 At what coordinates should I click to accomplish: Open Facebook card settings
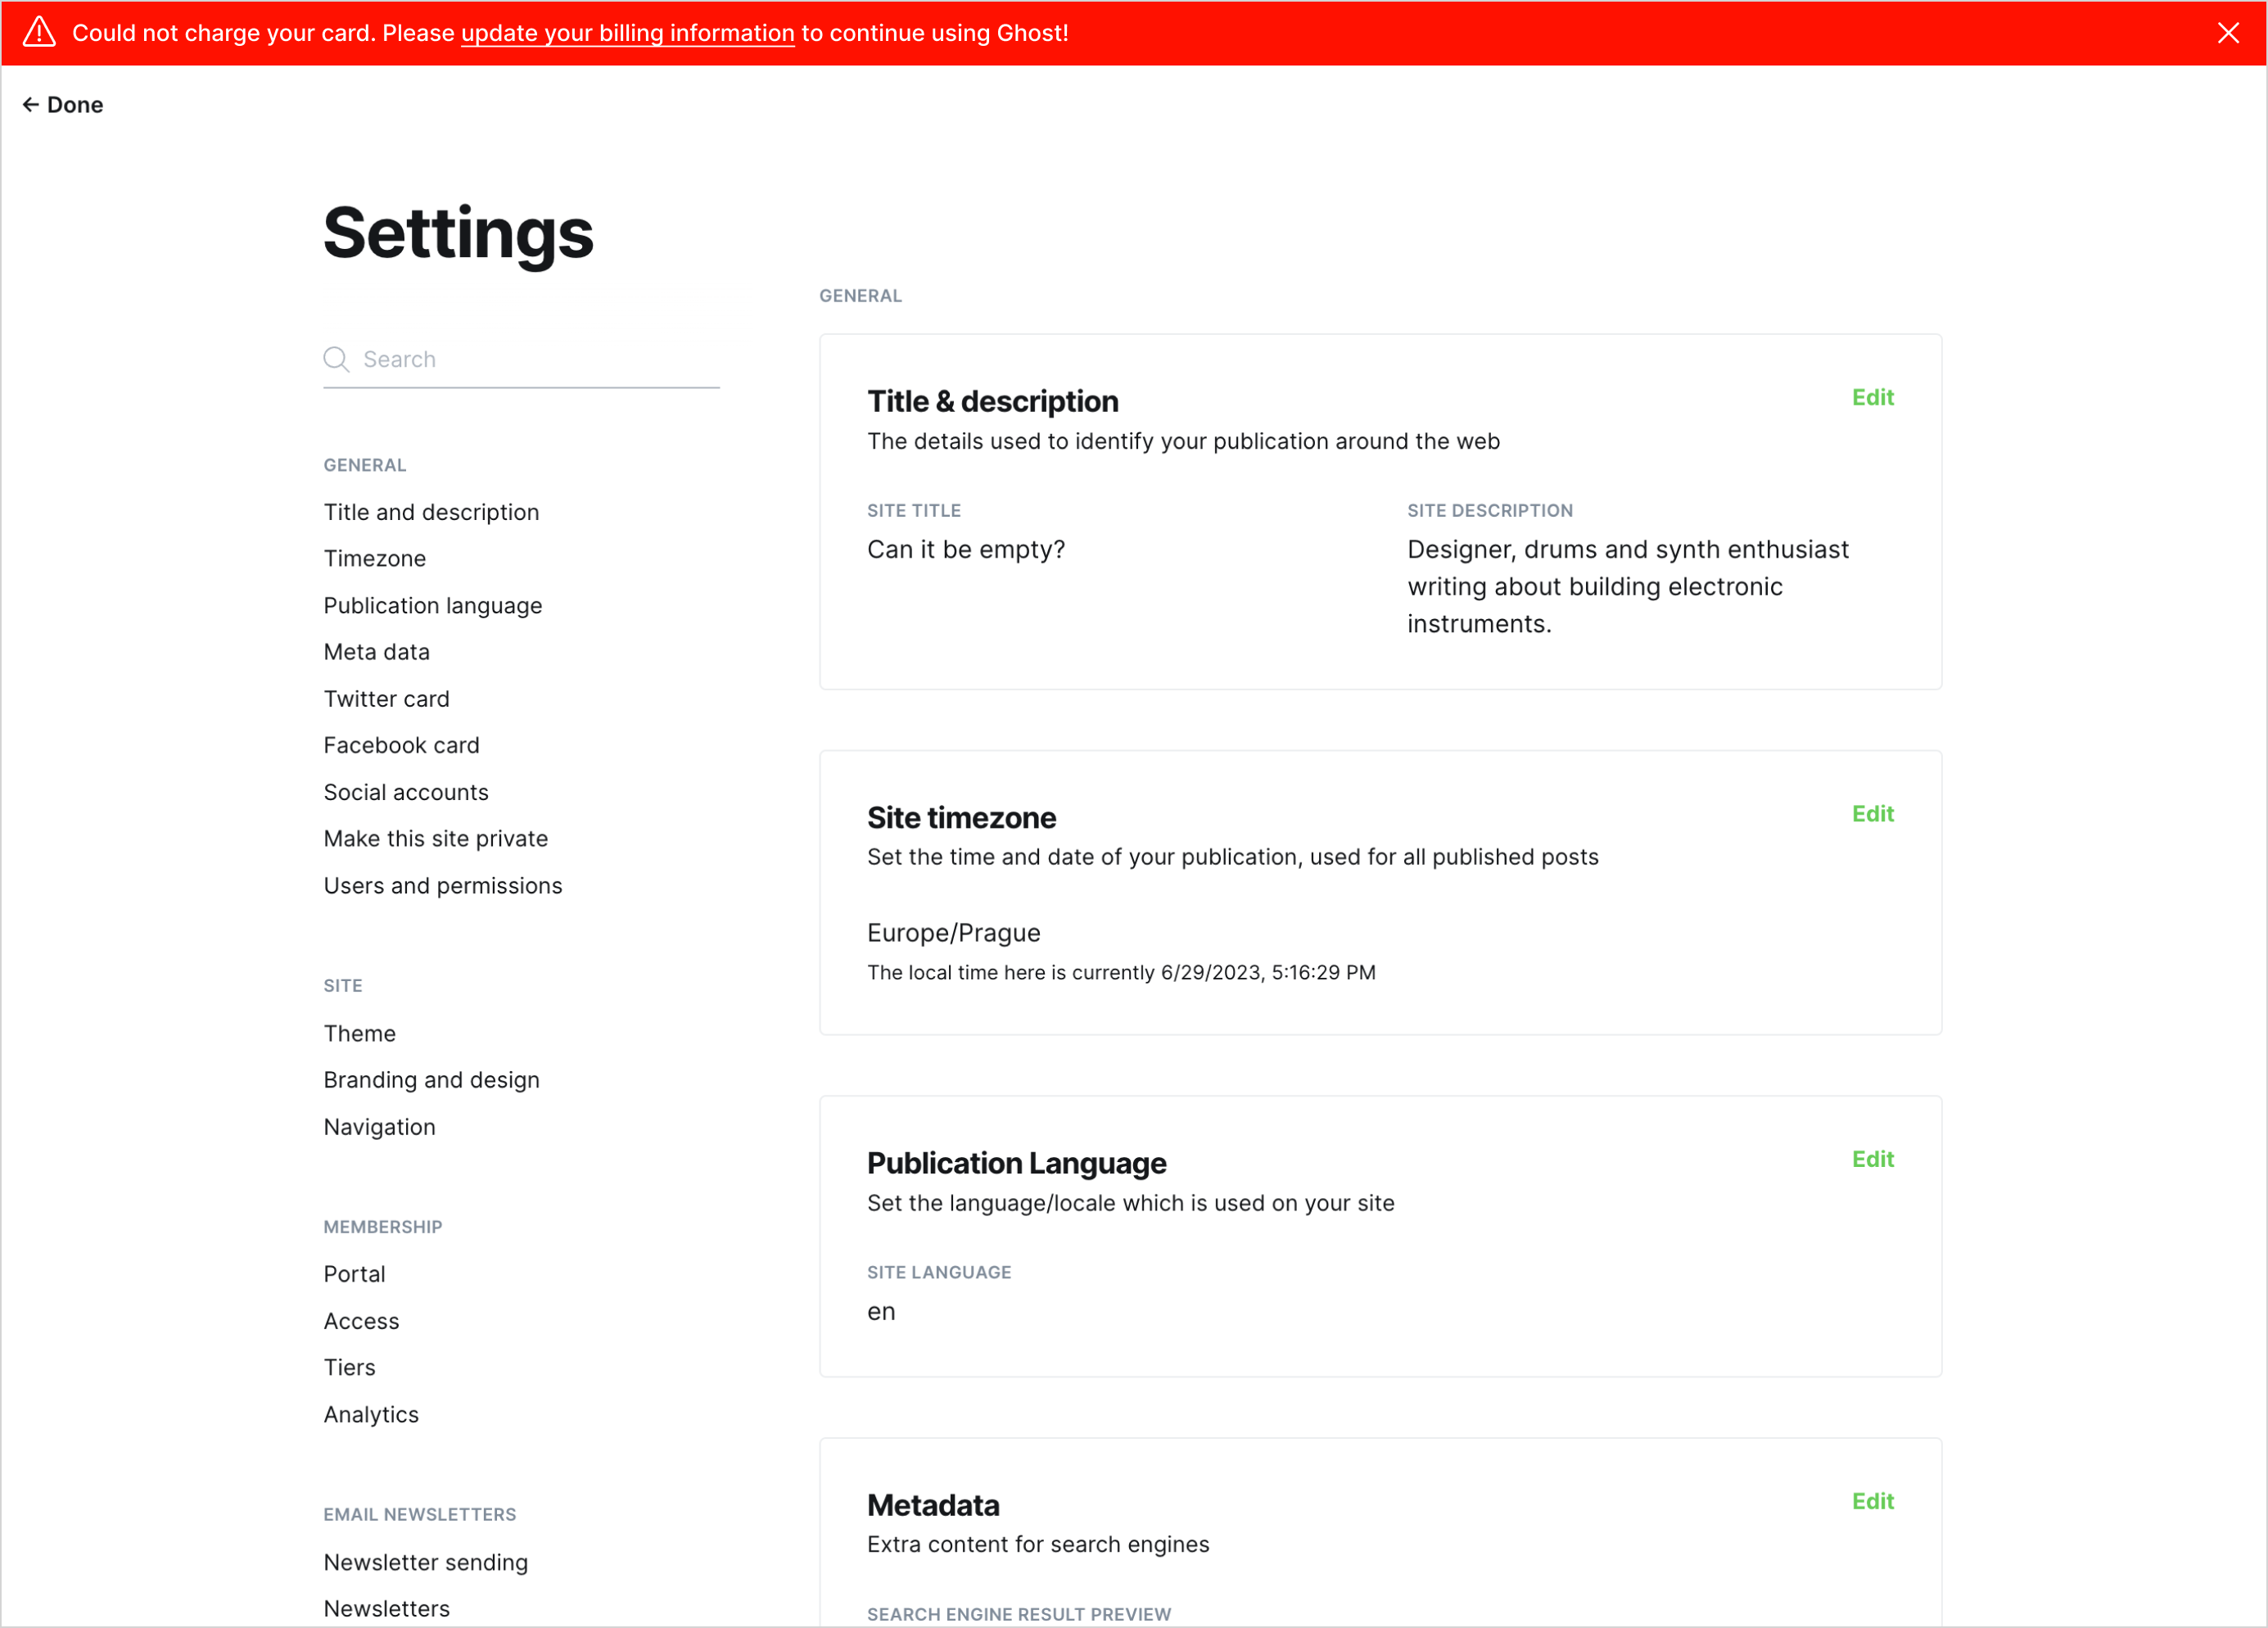tap(401, 745)
